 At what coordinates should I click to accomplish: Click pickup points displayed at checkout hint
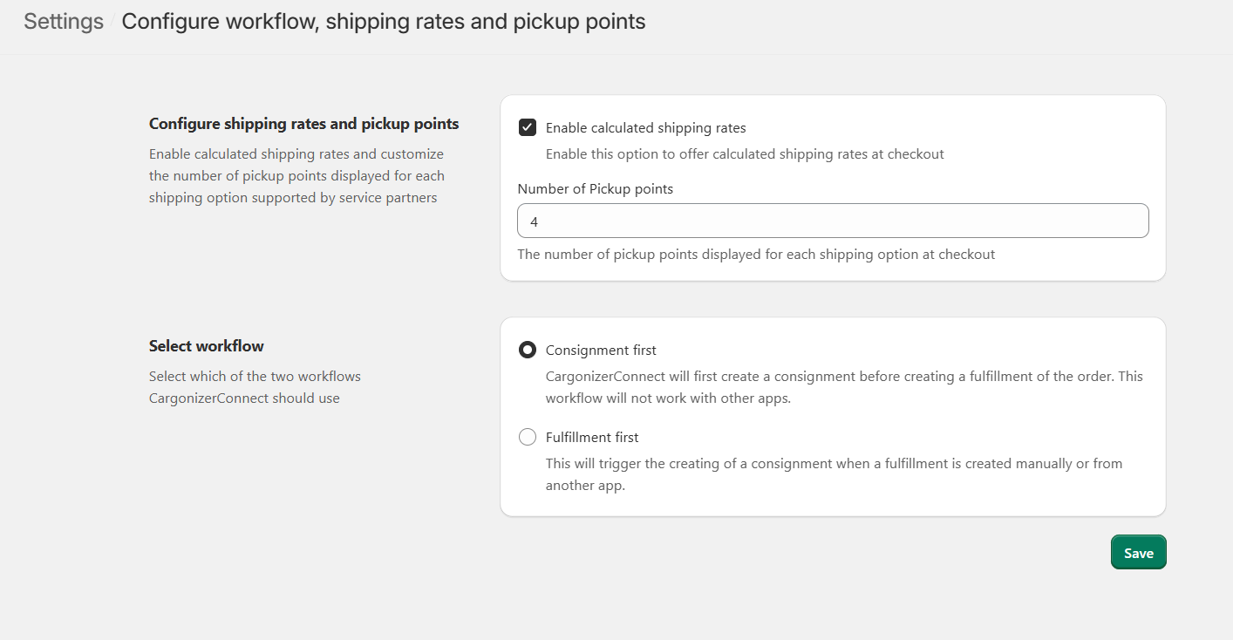(756, 255)
